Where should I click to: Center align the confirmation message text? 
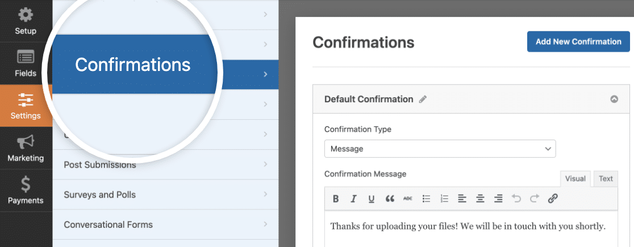coord(481,199)
